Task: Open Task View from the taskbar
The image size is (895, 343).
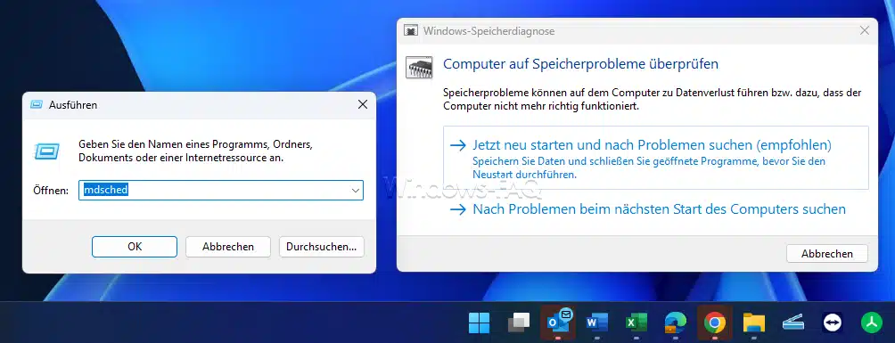Action: pyautogui.click(x=518, y=323)
